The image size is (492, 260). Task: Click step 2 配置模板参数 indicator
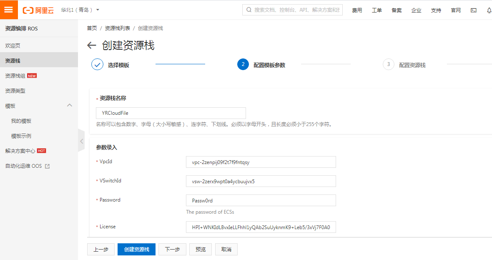pos(243,64)
